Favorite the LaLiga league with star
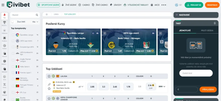The image size is (221, 101). [x=49, y=76]
